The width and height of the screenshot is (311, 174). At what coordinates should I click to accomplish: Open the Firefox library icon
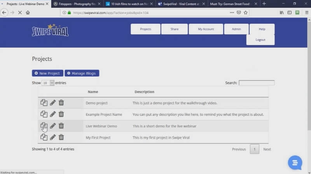point(281,13)
